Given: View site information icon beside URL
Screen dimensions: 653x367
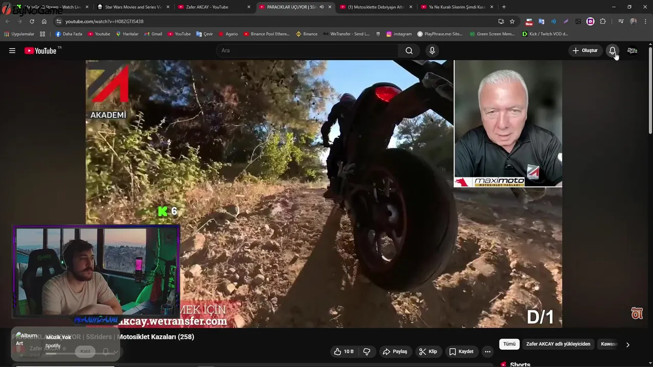Looking at the screenshot, I should pyautogui.click(x=59, y=21).
